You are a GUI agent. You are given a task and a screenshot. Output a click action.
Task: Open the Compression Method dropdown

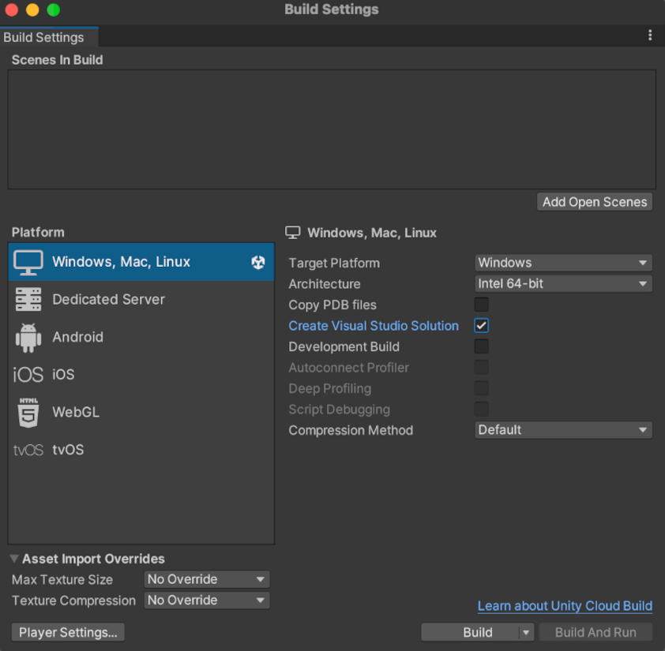[x=563, y=430]
